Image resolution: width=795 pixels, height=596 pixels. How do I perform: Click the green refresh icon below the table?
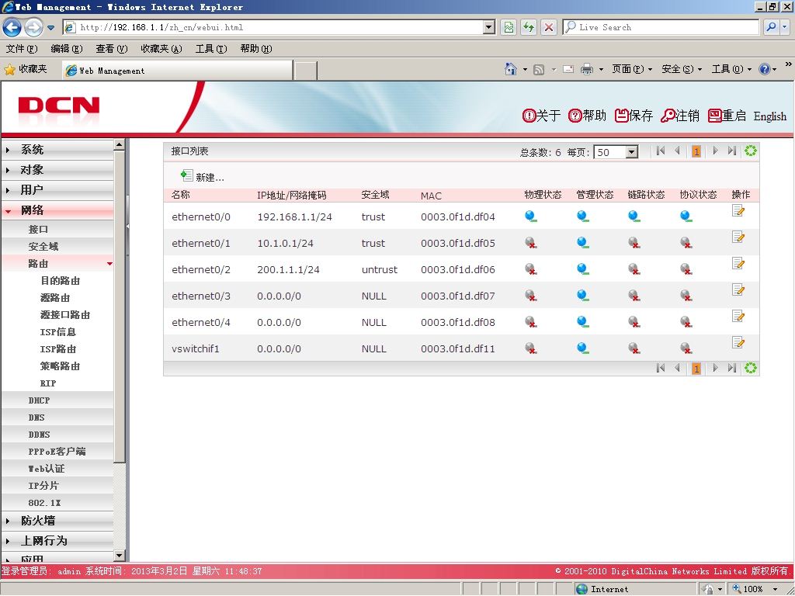(x=751, y=368)
